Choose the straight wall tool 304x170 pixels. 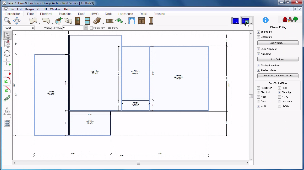point(33,20)
